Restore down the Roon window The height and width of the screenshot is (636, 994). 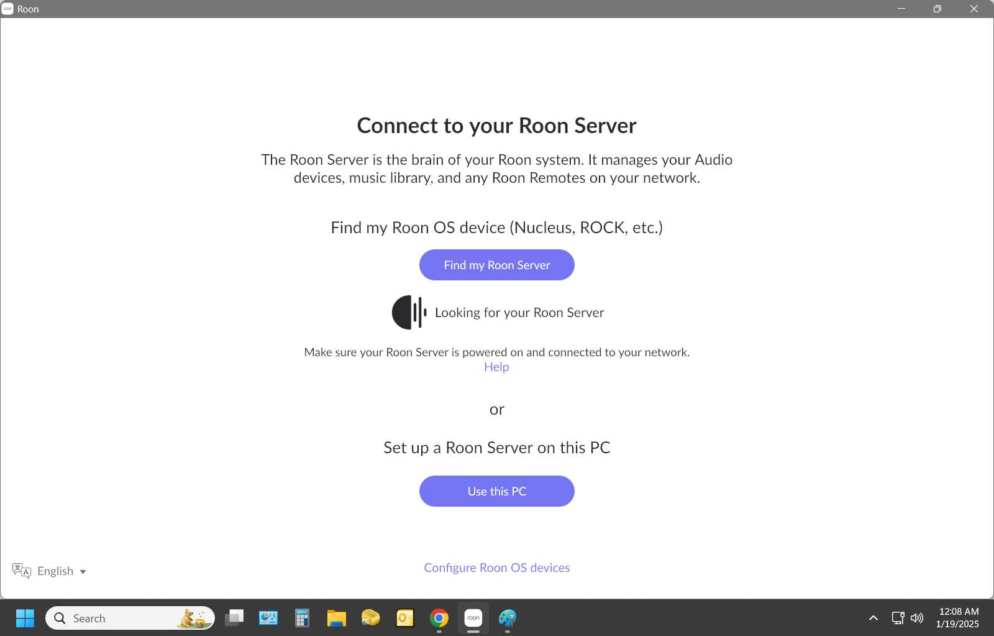[x=937, y=9]
